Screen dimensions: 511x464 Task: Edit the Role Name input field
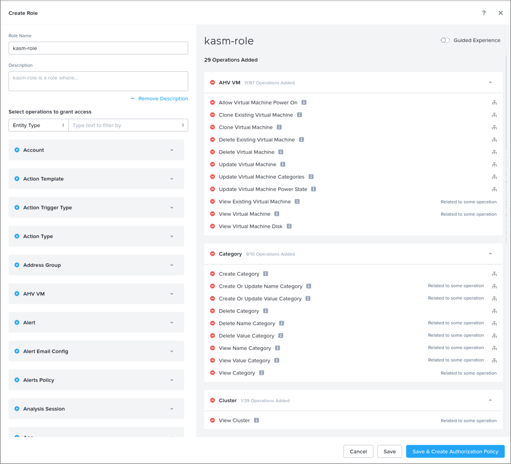coord(98,48)
